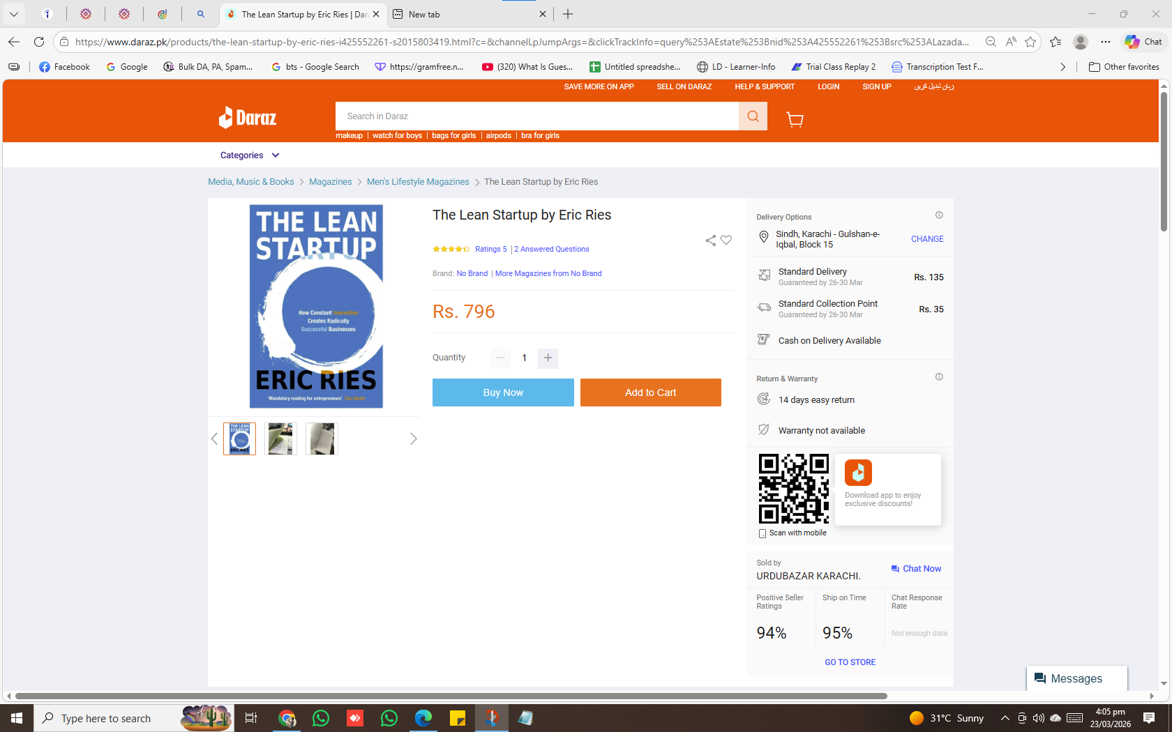This screenshot has width=1172, height=732.
Task: Open Copilot Chat button
Action: tap(1143, 42)
